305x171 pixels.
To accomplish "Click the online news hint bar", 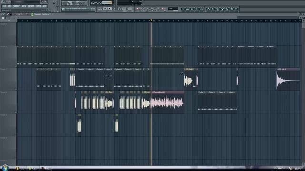I will [78, 9].
